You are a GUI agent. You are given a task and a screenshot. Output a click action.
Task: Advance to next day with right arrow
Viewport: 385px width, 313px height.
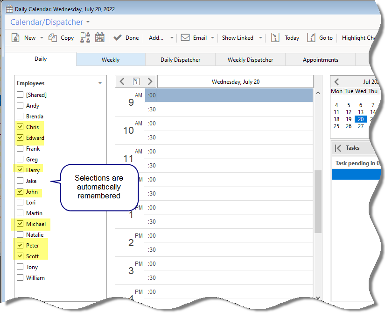pos(149,81)
